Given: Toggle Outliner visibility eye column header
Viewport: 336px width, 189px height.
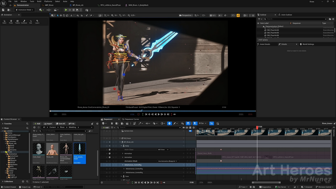Looking at the screenshot, I should tap(258, 23).
